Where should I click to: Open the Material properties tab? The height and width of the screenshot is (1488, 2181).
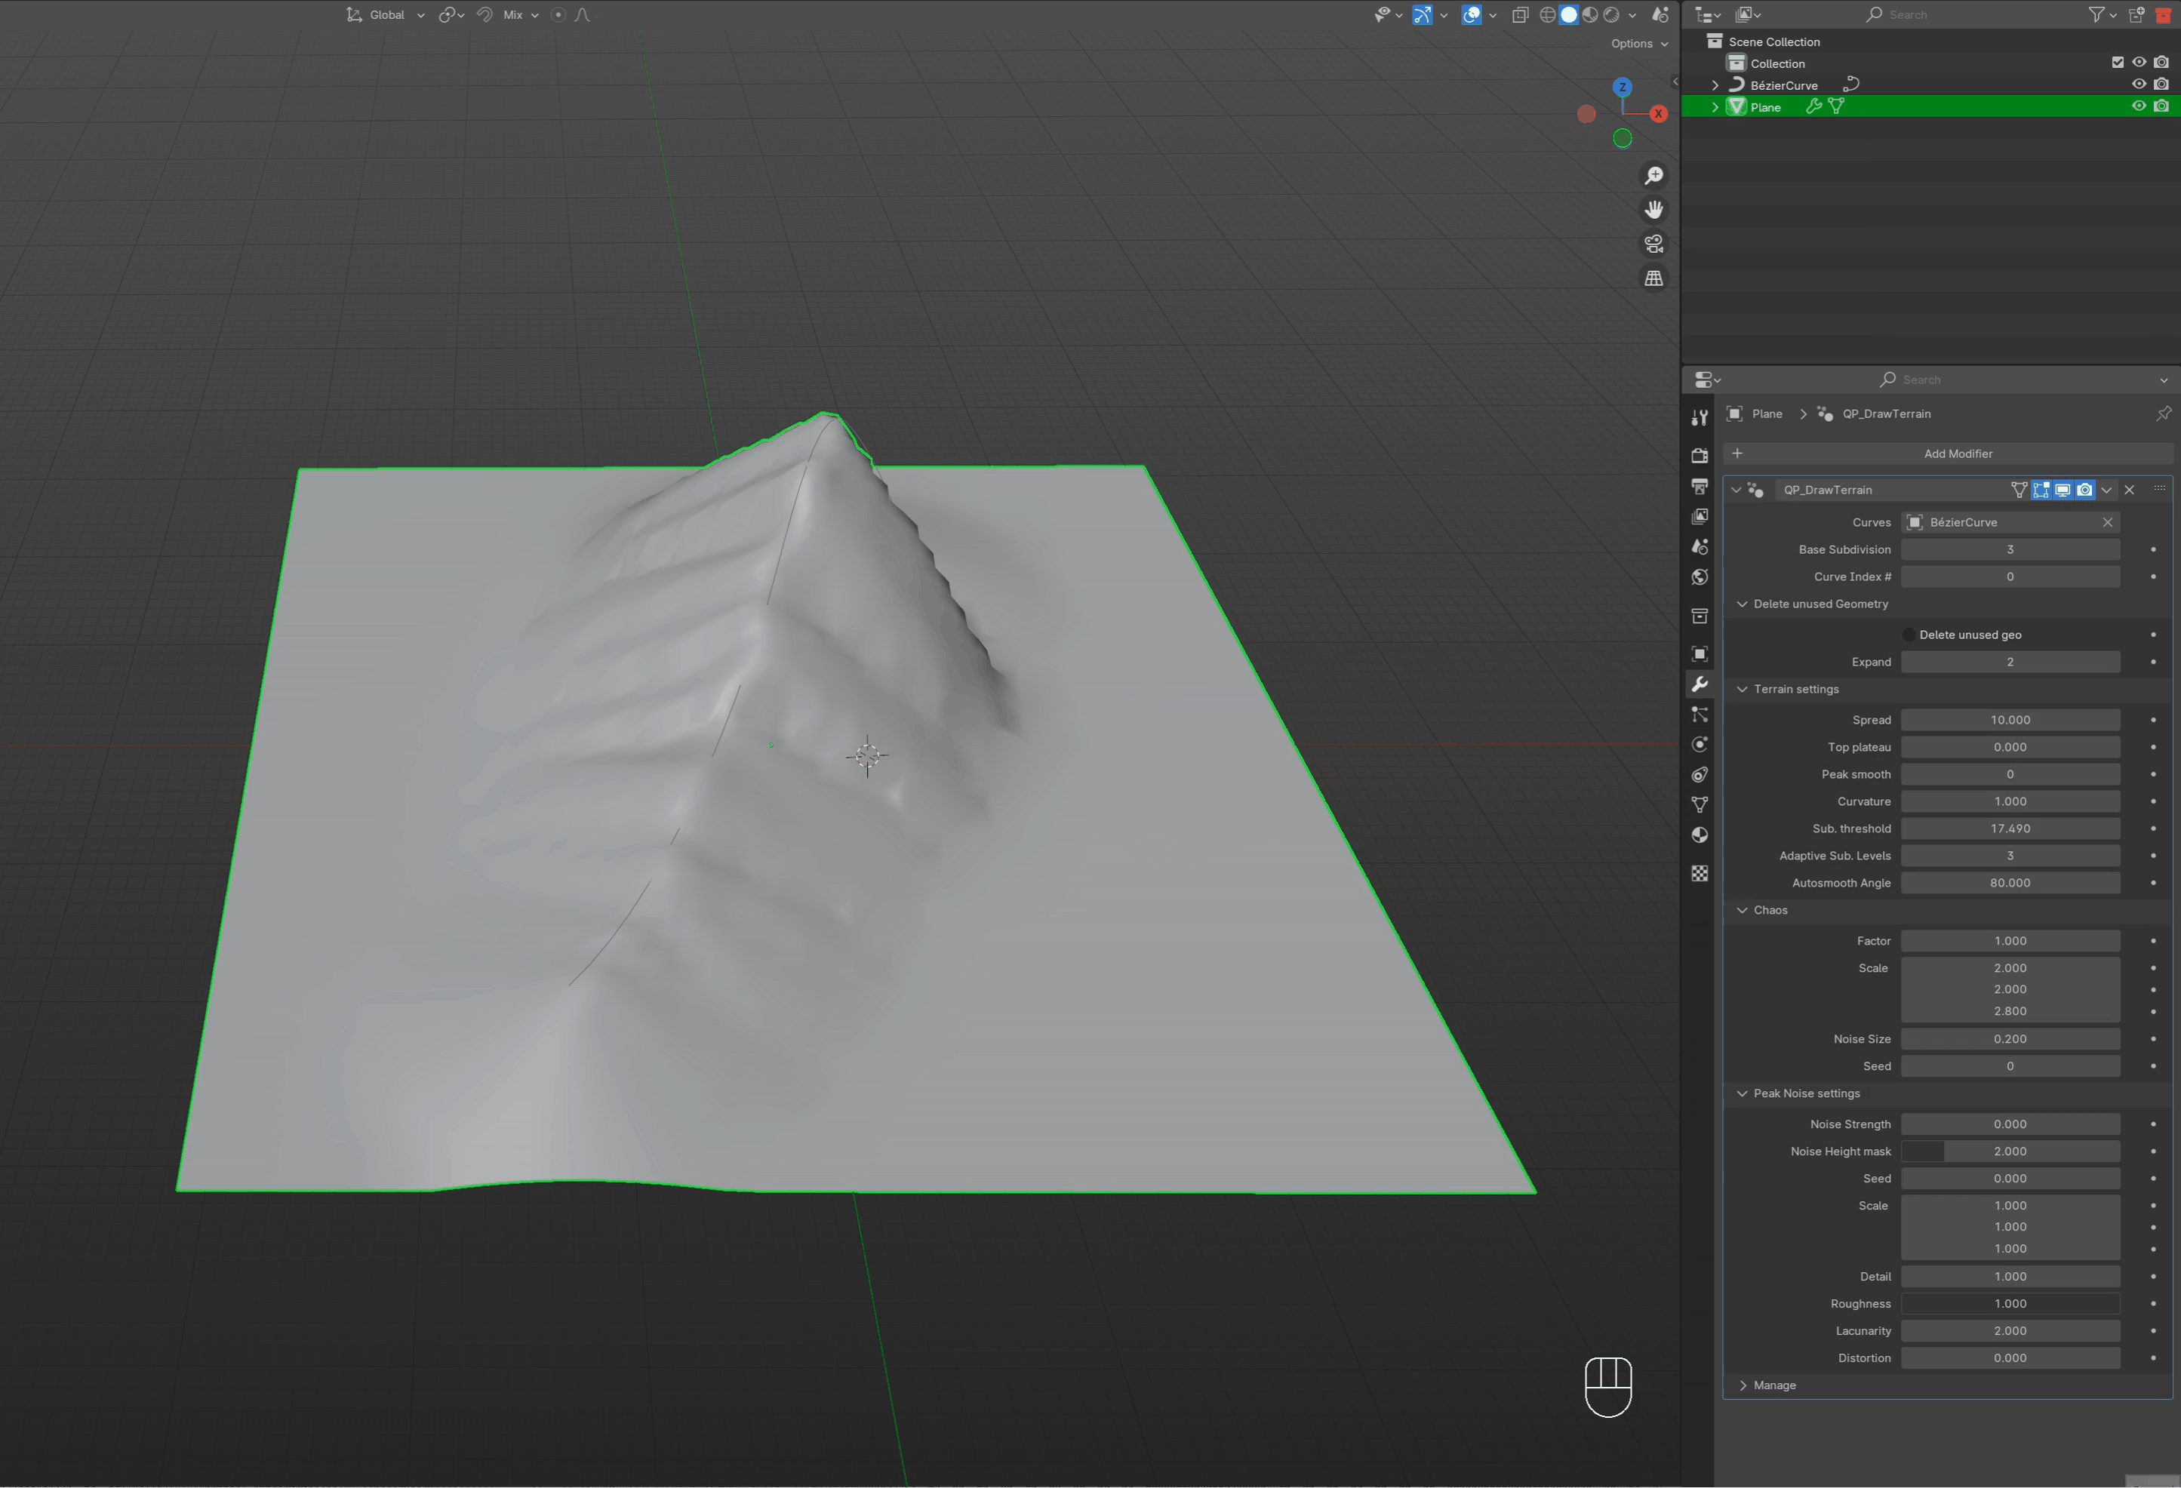1700,835
